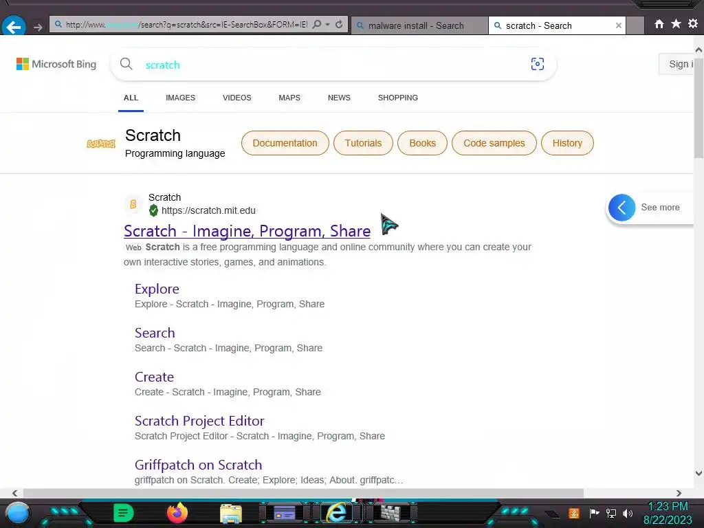704x528 pixels.
Task: Open the Create sublink
Action: (x=154, y=377)
